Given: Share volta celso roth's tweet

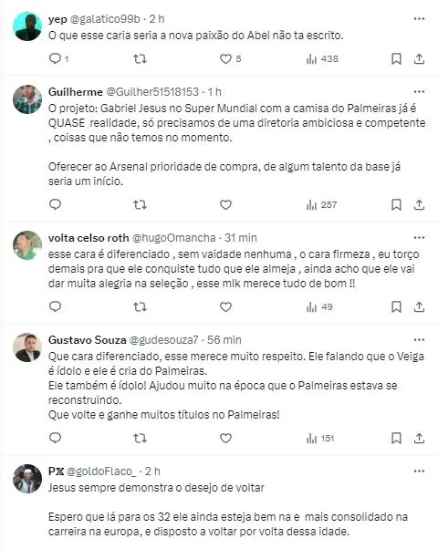Looking at the screenshot, I should [419, 307].
